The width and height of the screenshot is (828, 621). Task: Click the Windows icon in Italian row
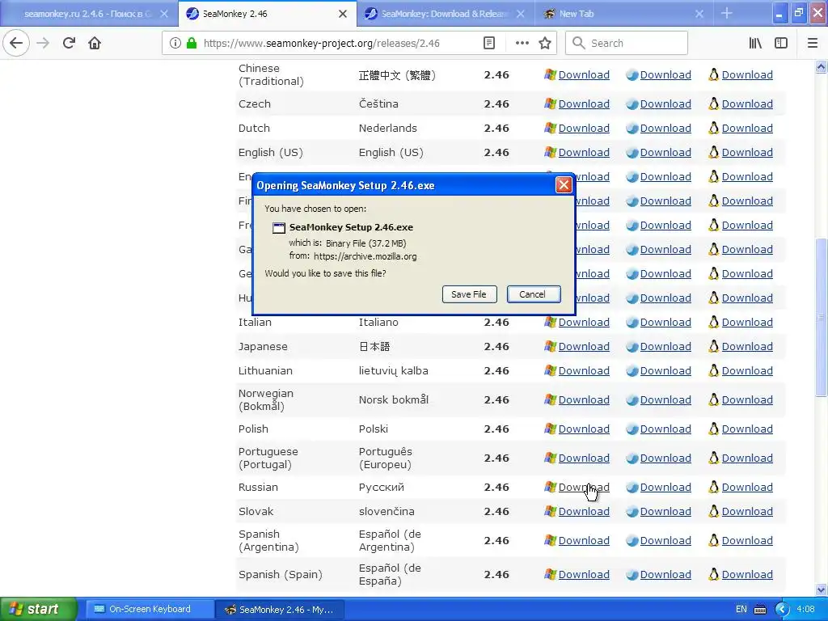[x=550, y=322]
